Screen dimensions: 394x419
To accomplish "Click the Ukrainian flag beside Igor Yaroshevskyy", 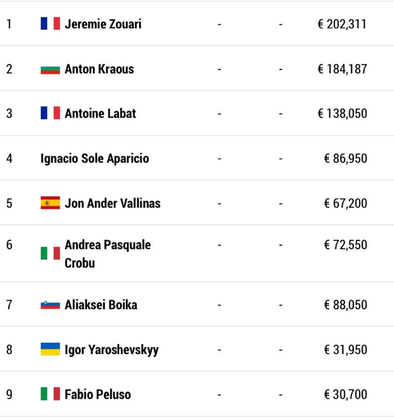I will tap(50, 349).
